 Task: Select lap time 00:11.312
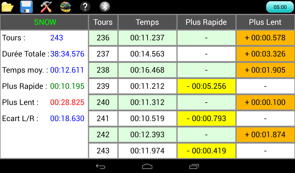click(x=147, y=102)
